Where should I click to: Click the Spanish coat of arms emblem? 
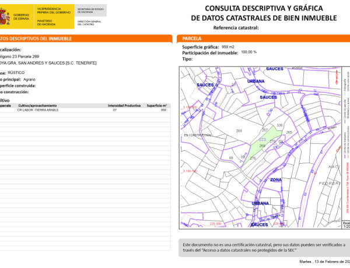pyautogui.click(x=8, y=15)
